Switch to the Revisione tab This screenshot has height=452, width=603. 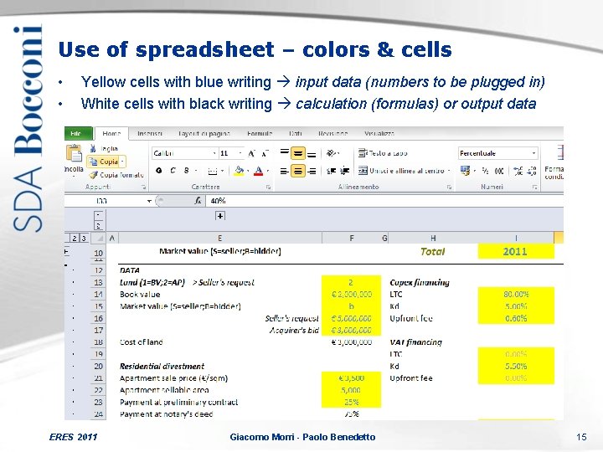coord(332,133)
